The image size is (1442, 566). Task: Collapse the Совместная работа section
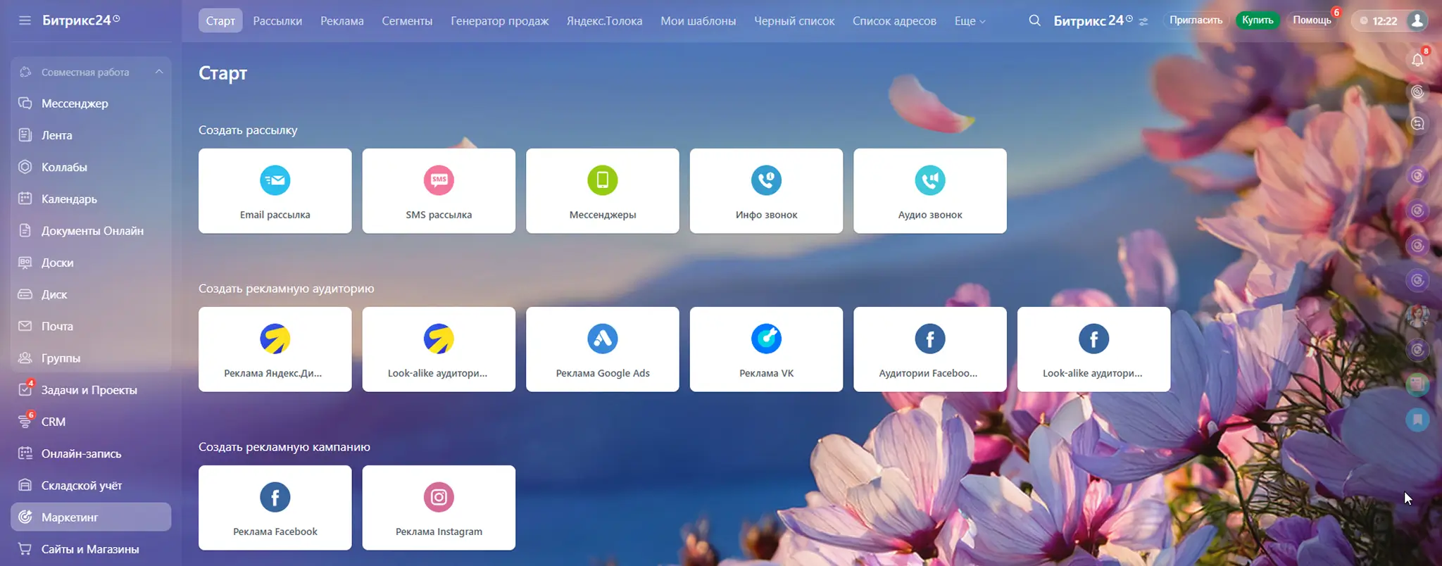click(159, 72)
